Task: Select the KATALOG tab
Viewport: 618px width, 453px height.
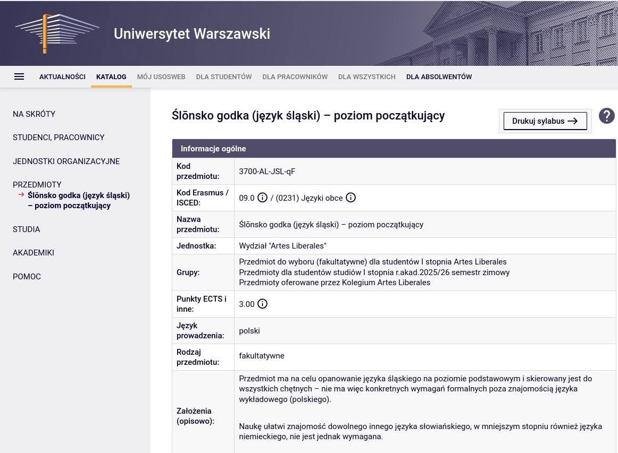Action: tap(111, 77)
